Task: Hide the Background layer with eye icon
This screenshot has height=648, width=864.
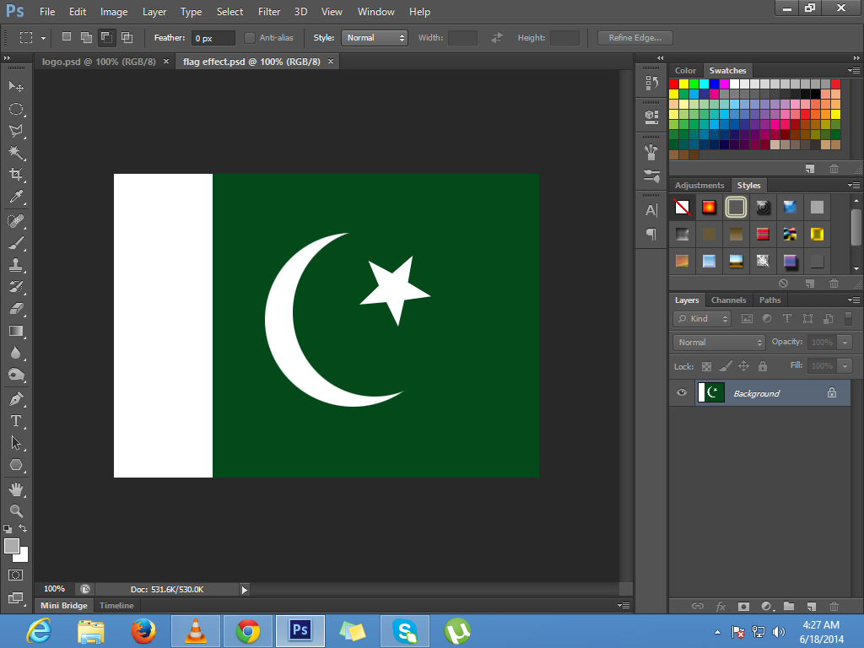Action: tap(682, 393)
